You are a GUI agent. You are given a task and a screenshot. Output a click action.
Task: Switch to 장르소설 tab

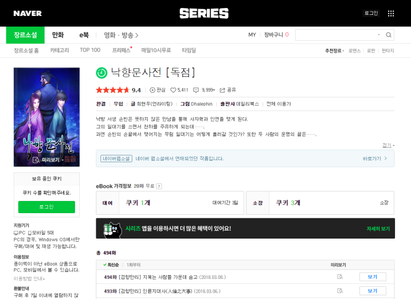point(25,35)
